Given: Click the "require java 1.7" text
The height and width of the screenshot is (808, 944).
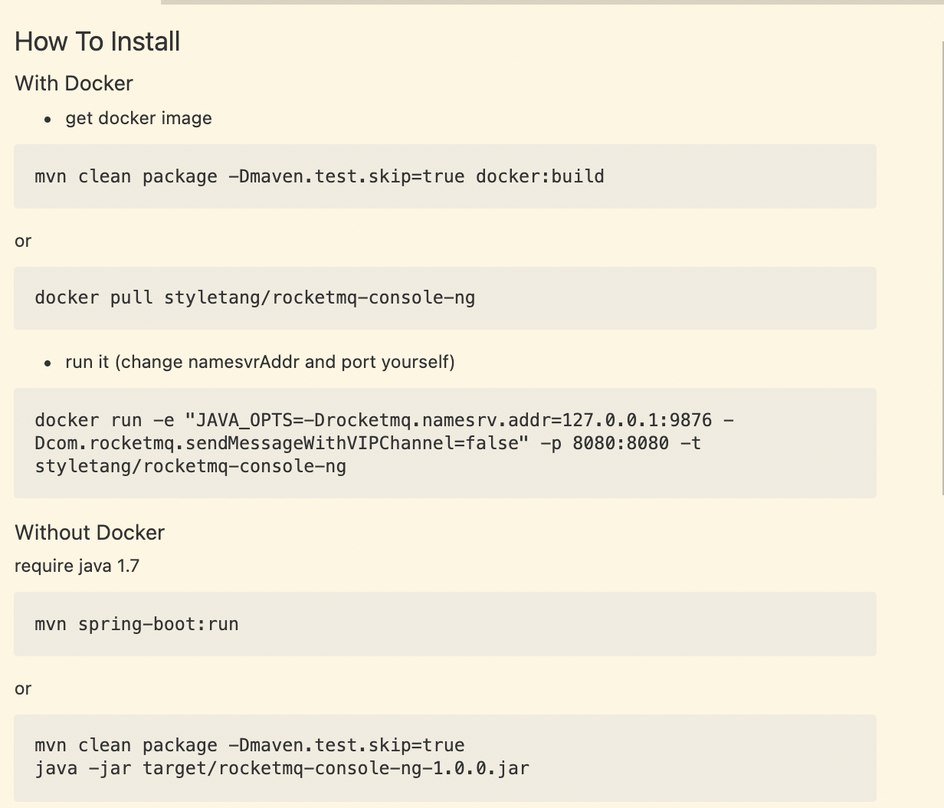Looking at the screenshot, I should (x=77, y=567).
